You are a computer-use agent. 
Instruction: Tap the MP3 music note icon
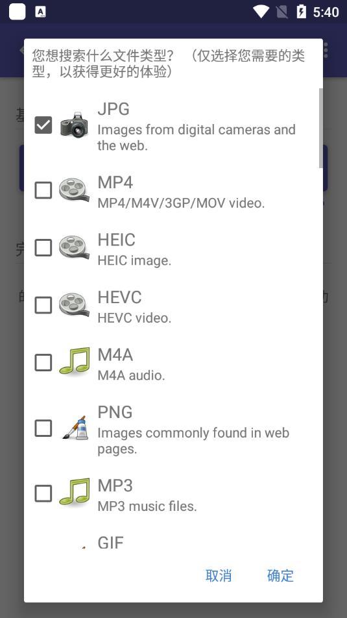pos(75,492)
